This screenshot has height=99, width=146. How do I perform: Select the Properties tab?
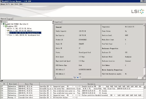pyautogui.click(x=58, y=22)
